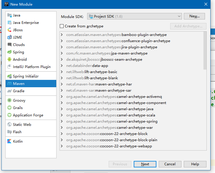Expand maven-archetype-har node
Screen dimensions: 215x173
coord(62,84)
